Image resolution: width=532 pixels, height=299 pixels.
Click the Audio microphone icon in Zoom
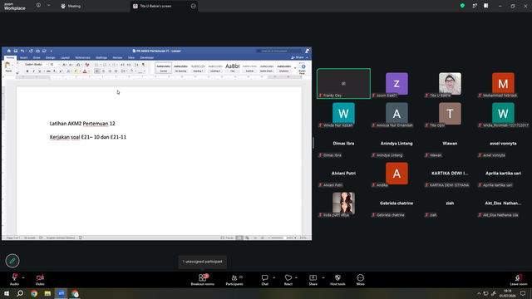14,277
